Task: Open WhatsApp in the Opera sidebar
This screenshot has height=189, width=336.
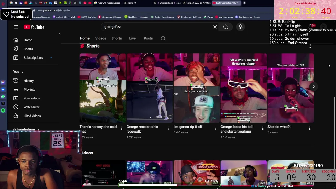Action: [x=3, y=96]
